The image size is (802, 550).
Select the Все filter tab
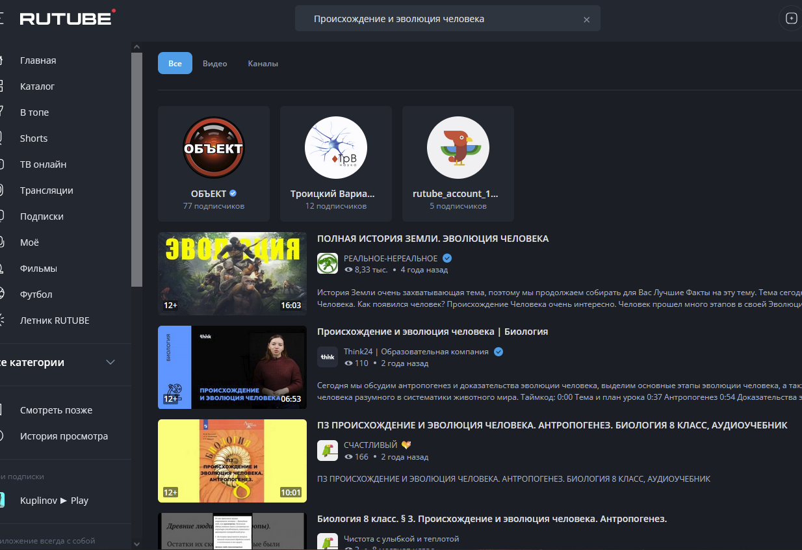[x=175, y=63]
